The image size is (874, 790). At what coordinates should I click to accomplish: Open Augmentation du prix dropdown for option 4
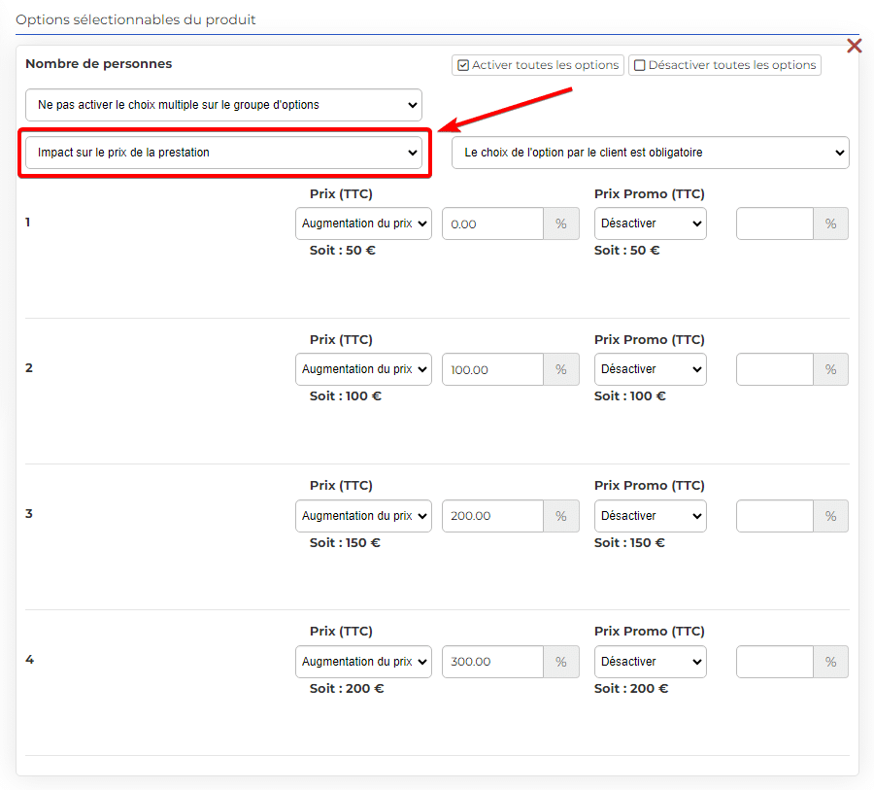363,662
